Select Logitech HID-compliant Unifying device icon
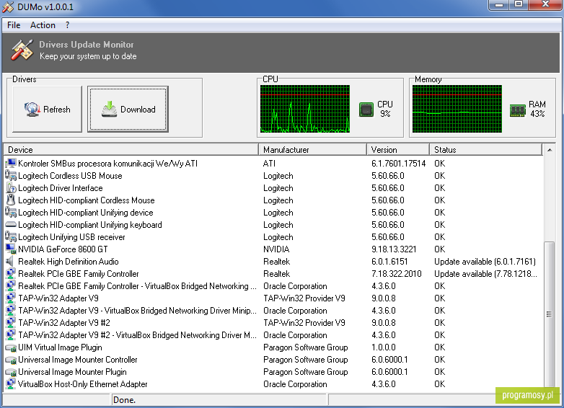This screenshot has width=564, height=408. point(11,213)
